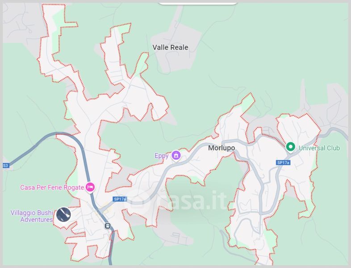This screenshot has width=351, height=268.
Task: Click the SP17a road shield near the train station
Action: [x=120, y=199]
